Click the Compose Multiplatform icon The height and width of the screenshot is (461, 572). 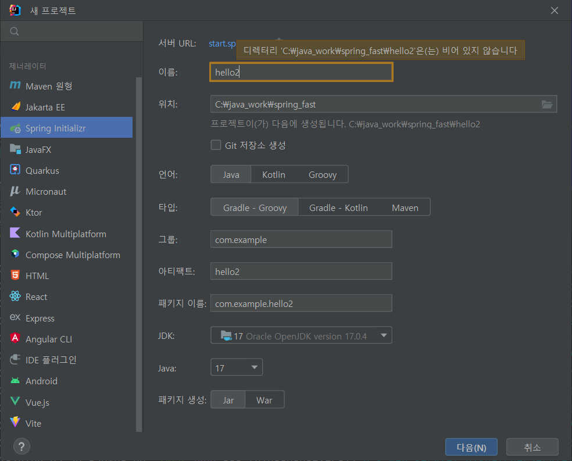click(x=15, y=254)
